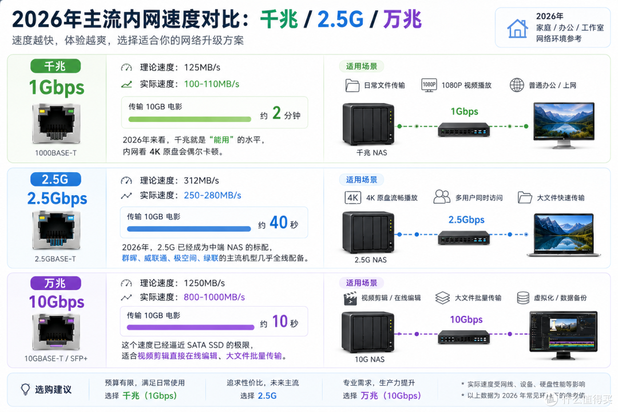The image size is (618, 412).
Task: Click the recommendation 千兆 (1Gbps)
Action: tap(149, 395)
